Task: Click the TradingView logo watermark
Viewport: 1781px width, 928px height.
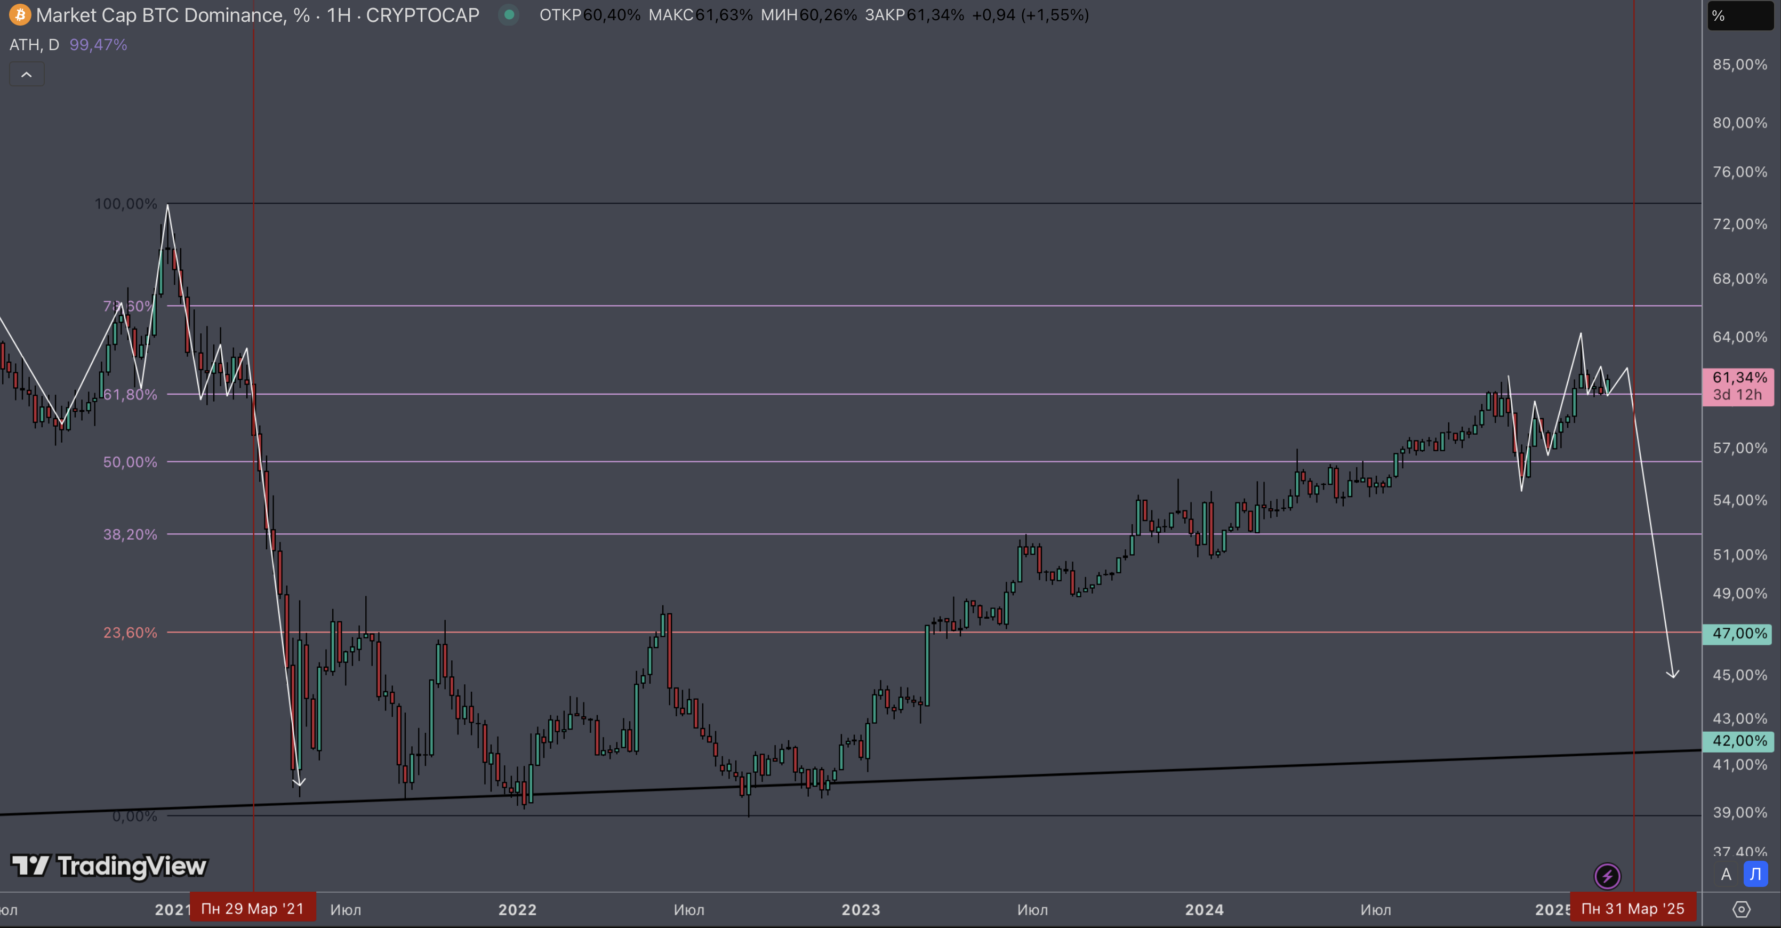Action: pyautogui.click(x=109, y=866)
